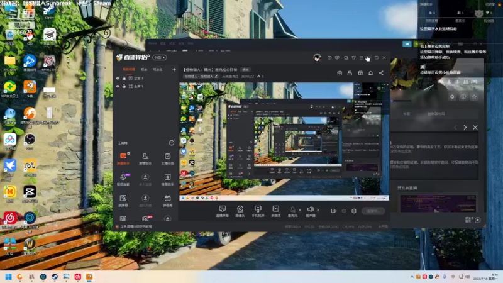The height and width of the screenshot is (283, 503).
Task: Open the notification bell in room toolbar
Action: pyautogui.click(x=370, y=73)
